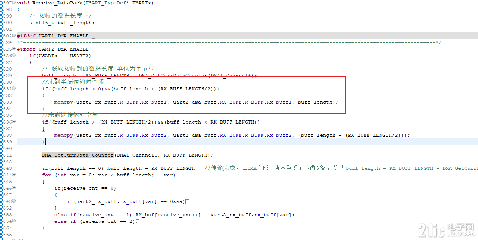Collapse if(USARTx == USART2) block at line 626

point(14,56)
